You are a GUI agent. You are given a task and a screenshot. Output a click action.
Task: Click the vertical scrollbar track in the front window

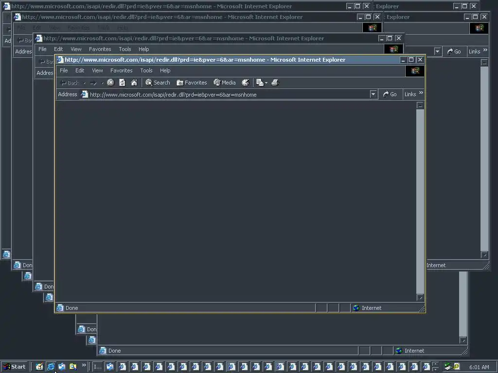(420, 202)
